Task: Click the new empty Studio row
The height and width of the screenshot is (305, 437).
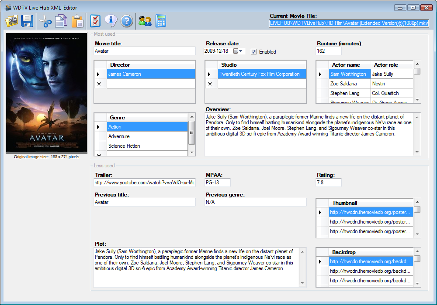Action: tap(262, 84)
